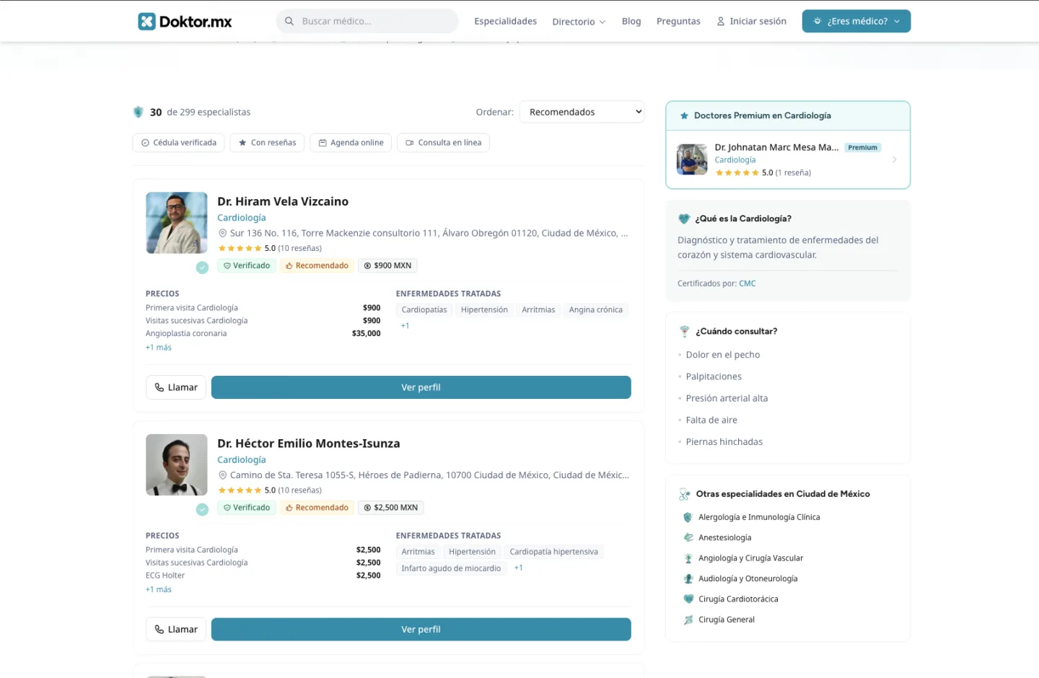
Task: Click the user icon beside Iniciar sesión
Action: point(720,22)
